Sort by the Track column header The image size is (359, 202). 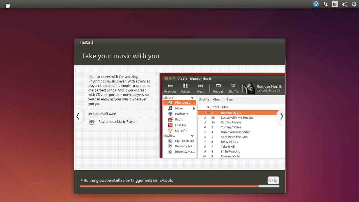click(x=215, y=107)
